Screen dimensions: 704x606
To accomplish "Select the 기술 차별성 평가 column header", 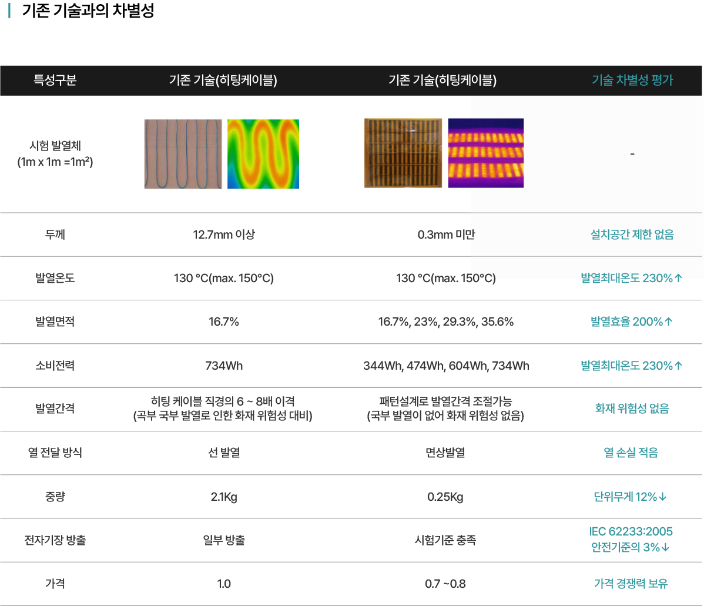I will pyautogui.click(x=632, y=81).
